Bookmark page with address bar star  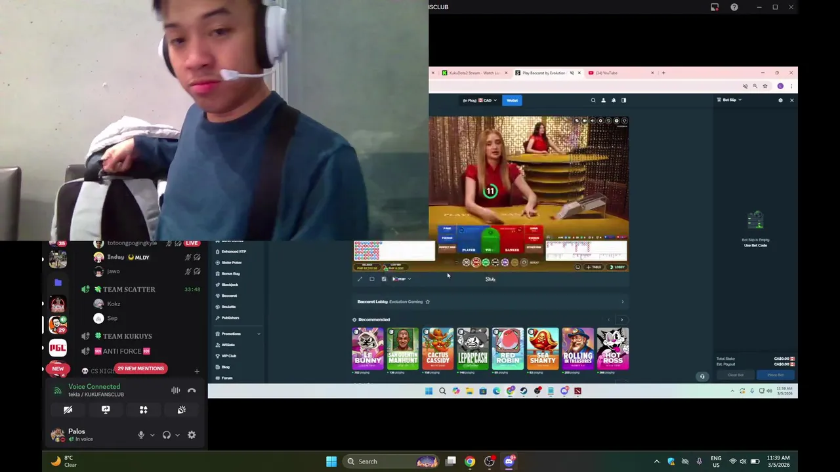click(765, 86)
